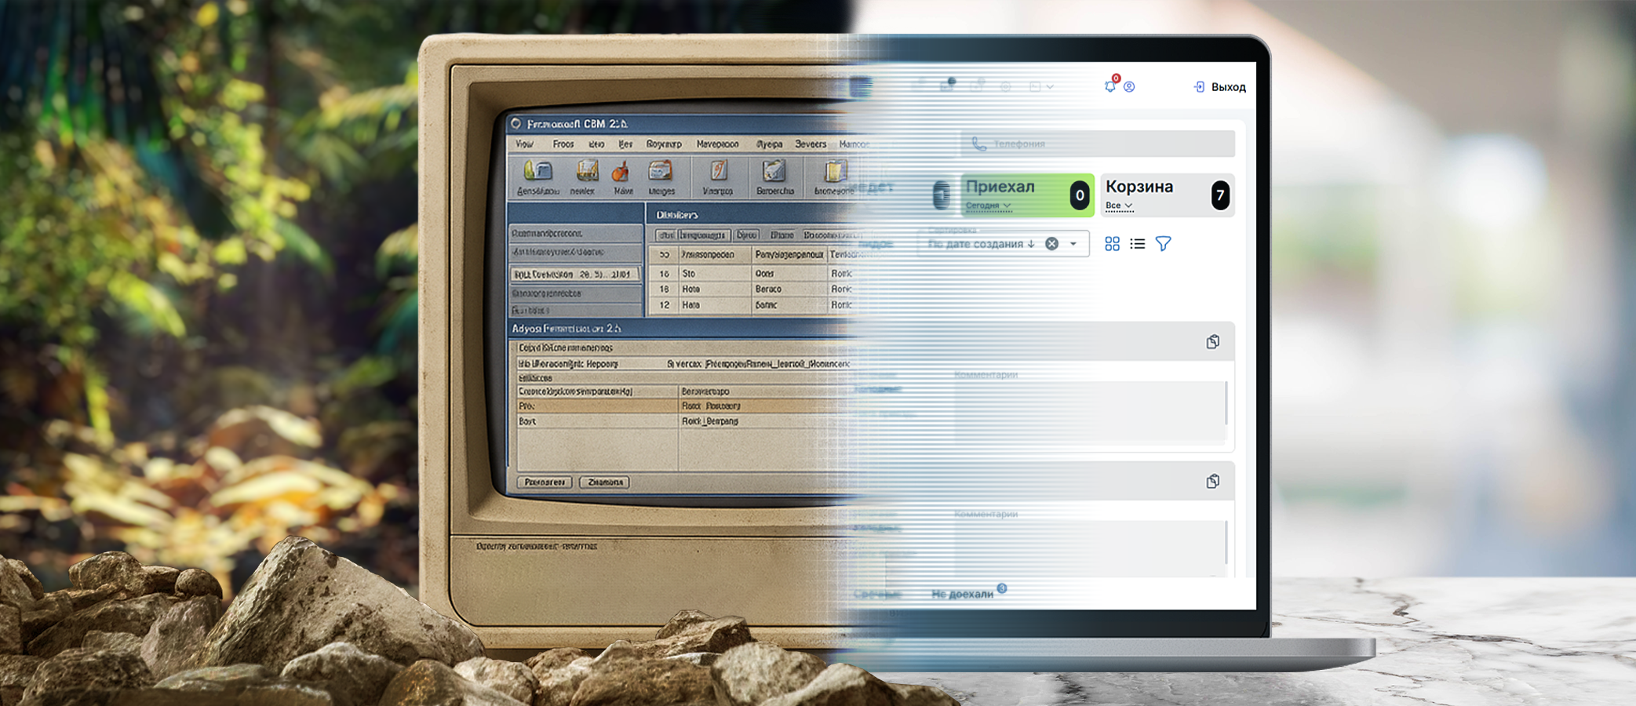
Task: Open the Froos menu in the old CRM
Action: click(563, 144)
